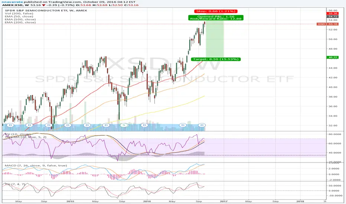Screen dimensions: 346x204
Task: Select the Target: 8.50 (15.53%) label
Action: pyautogui.click(x=216, y=59)
